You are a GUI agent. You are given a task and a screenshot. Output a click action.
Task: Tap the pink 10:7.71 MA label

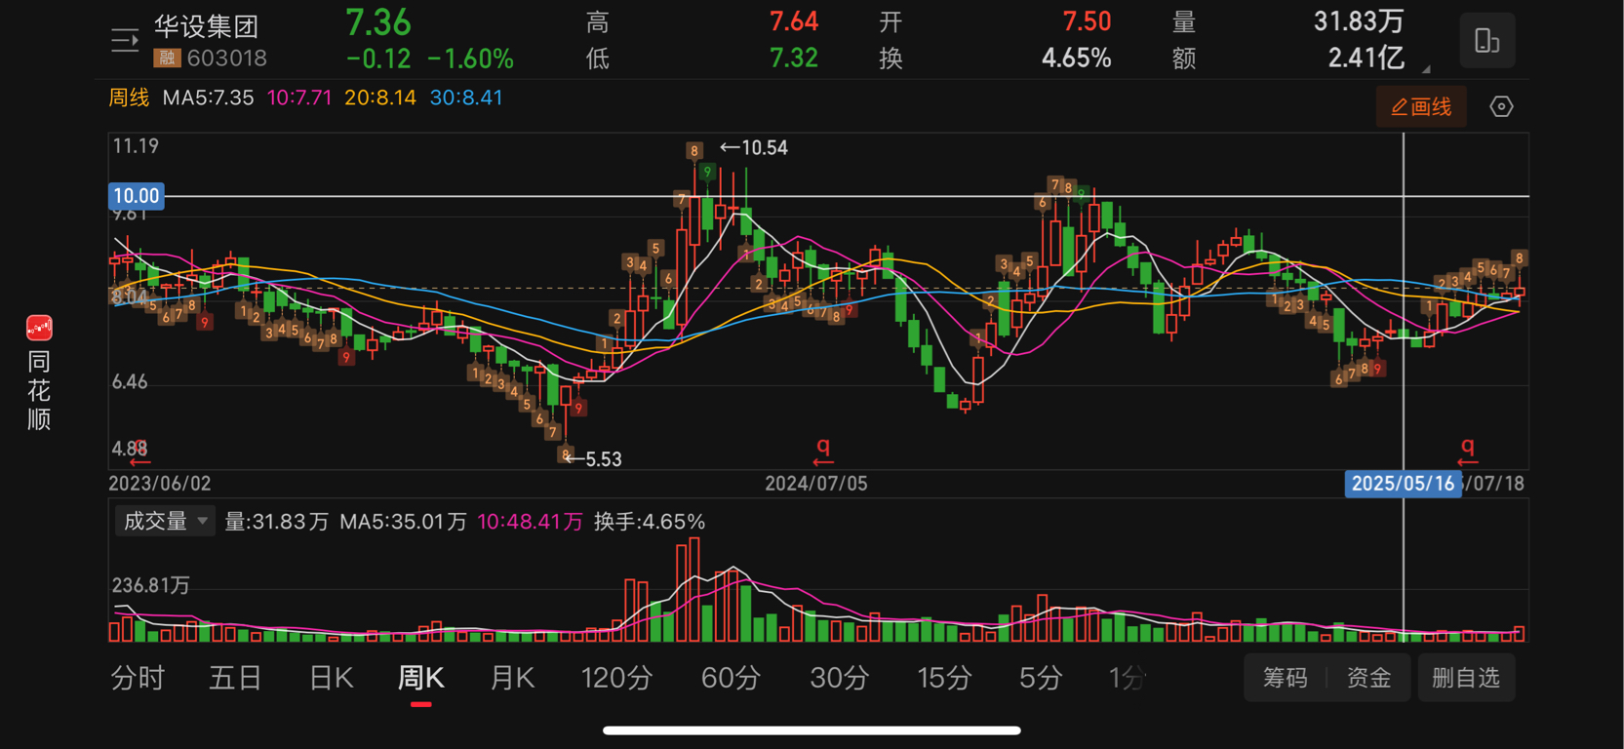tap(299, 98)
